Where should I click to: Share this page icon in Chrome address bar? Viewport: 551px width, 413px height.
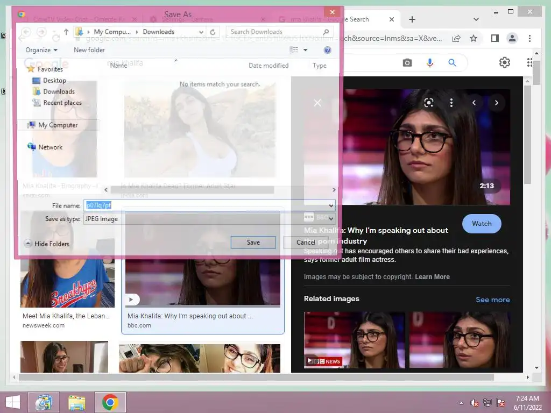tap(456, 38)
